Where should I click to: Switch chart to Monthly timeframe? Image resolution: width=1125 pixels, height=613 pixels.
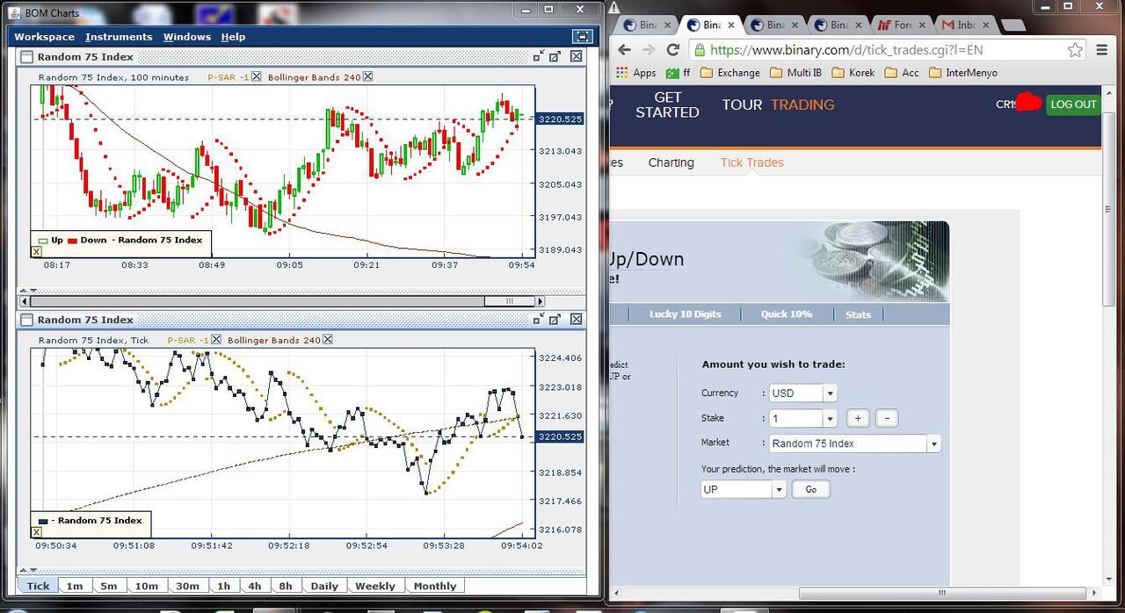[435, 586]
